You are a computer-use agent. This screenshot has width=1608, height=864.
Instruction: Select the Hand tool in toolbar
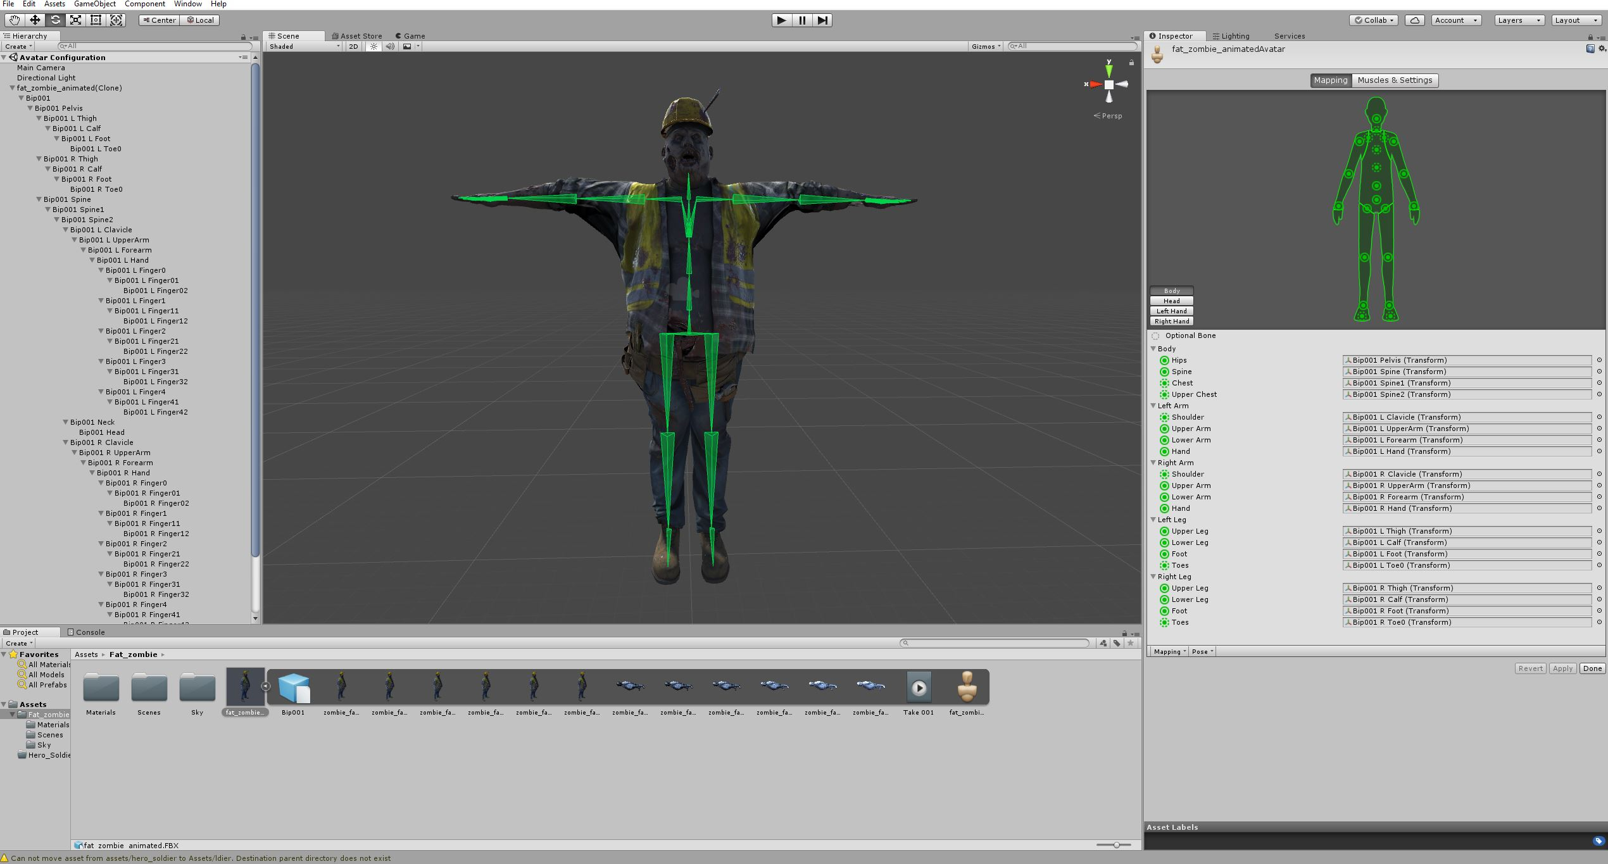click(15, 20)
